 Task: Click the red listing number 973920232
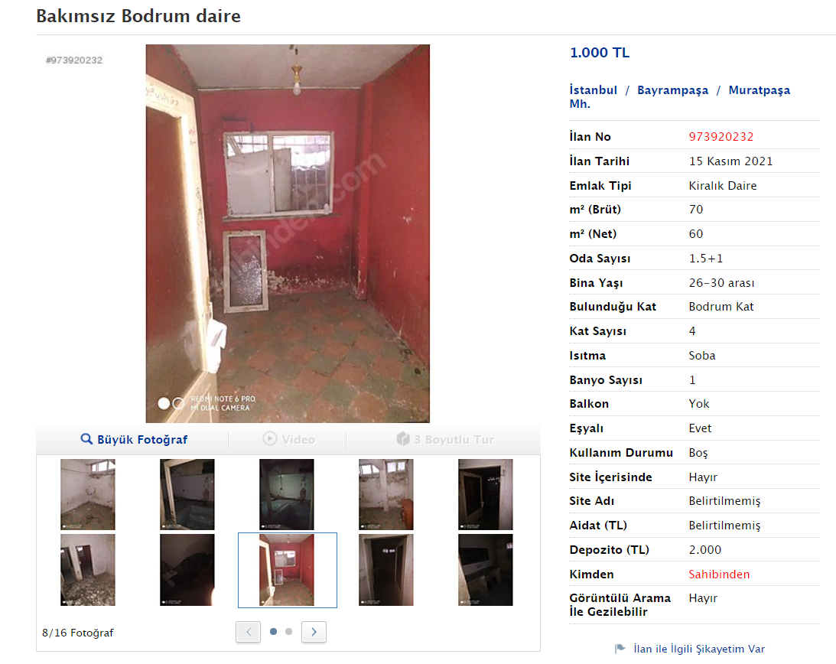[x=721, y=136]
